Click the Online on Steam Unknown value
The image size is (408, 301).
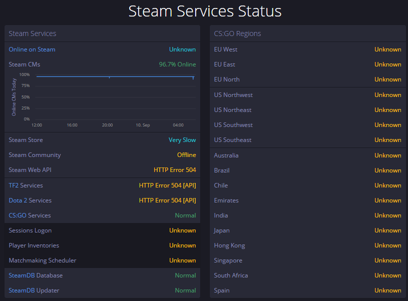point(182,49)
